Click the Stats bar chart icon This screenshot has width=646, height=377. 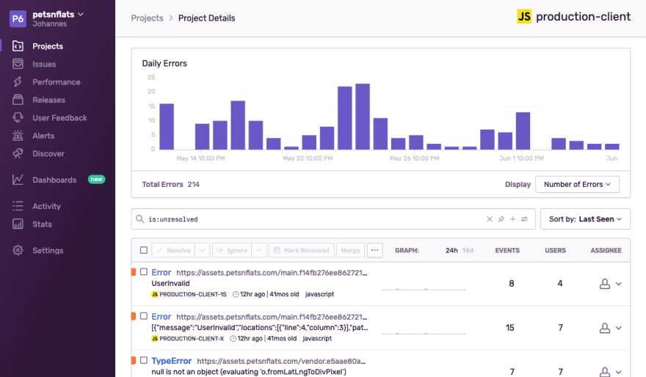(x=18, y=224)
